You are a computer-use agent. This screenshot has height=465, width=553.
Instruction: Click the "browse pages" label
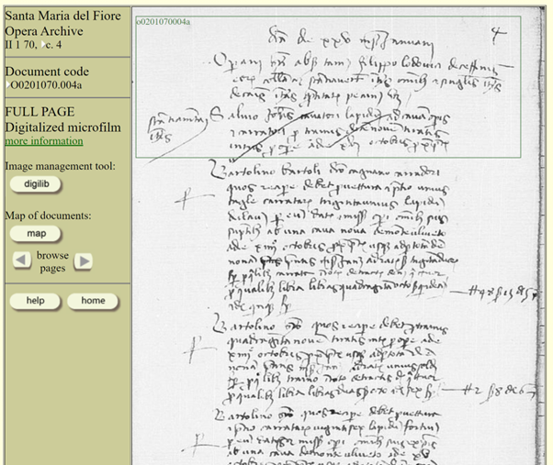(x=52, y=261)
